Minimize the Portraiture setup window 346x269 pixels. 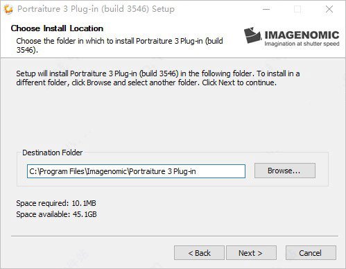coord(266,9)
